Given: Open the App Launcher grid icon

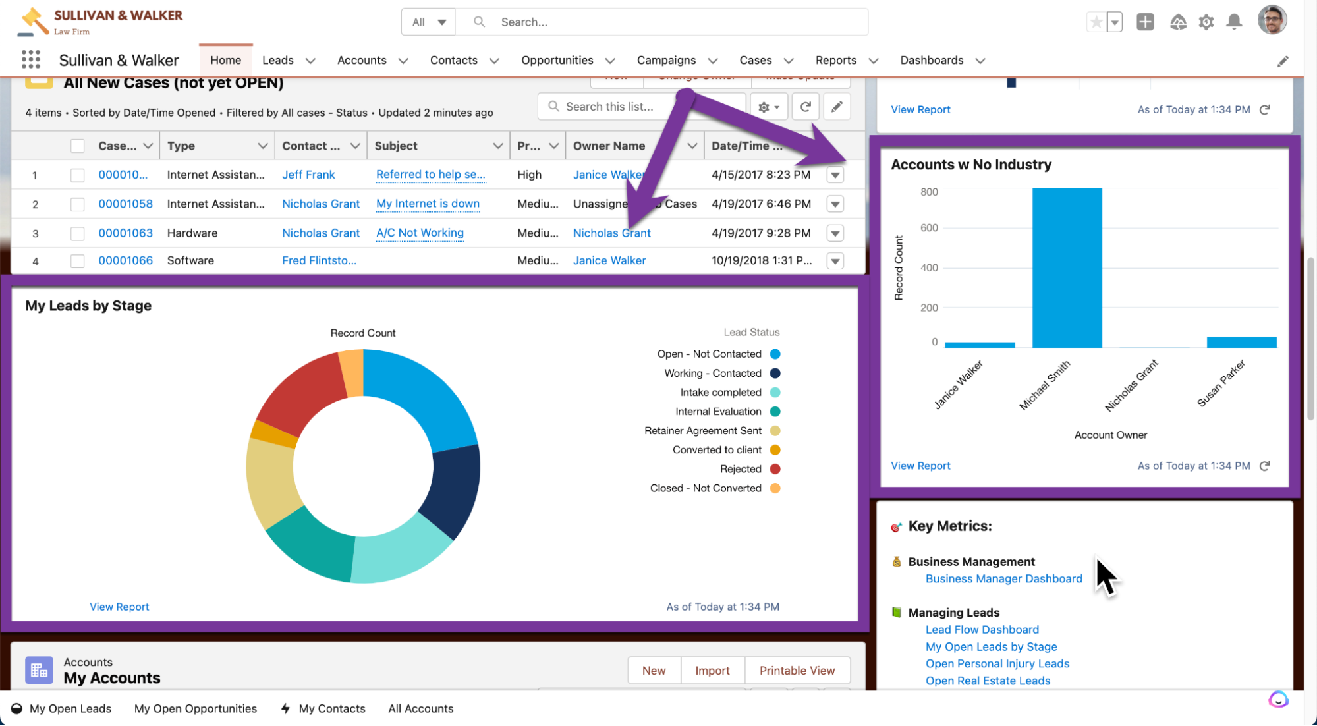Looking at the screenshot, I should pos(30,60).
